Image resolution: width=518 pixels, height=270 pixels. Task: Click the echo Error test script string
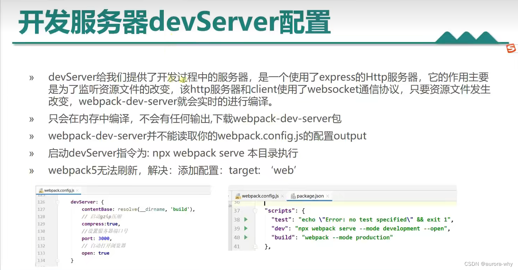click(374, 220)
